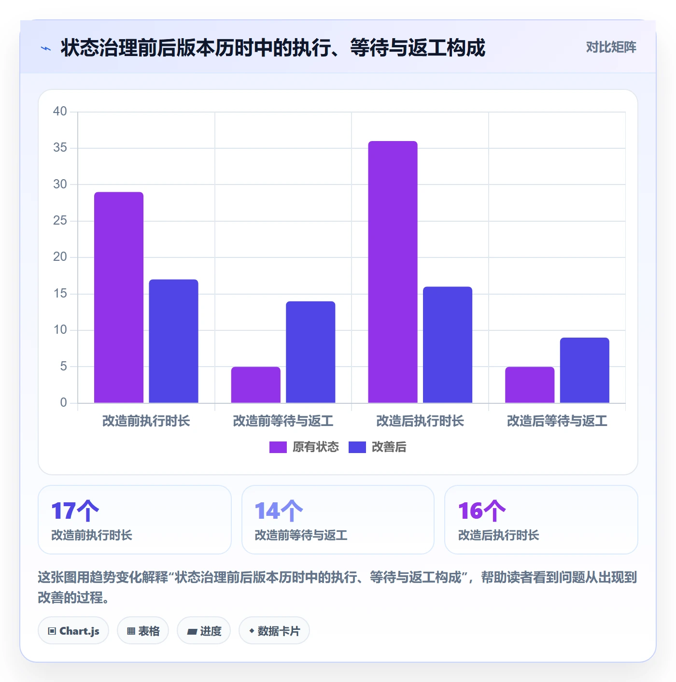Click the blue bar for 改造后执行时长
This screenshot has height=682, width=676.
[448, 345]
